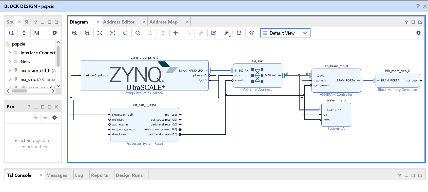Select the System ILA block label

(336, 129)
